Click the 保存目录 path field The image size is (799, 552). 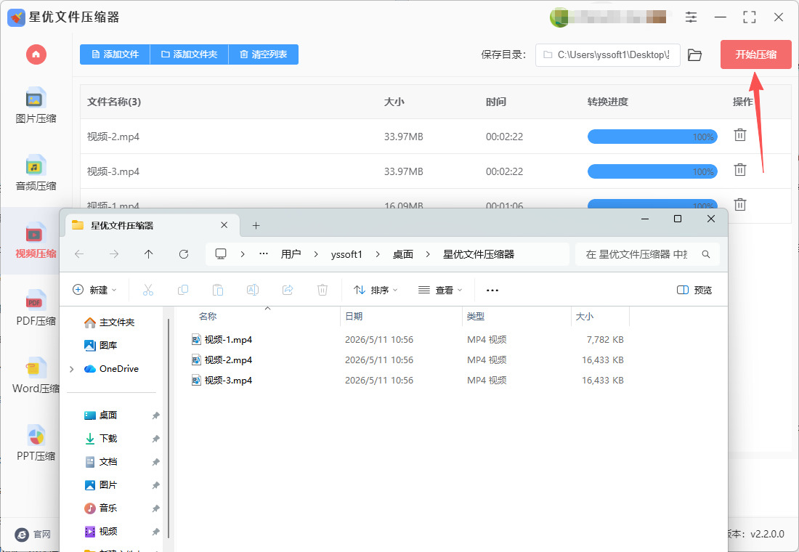[607, 54]
